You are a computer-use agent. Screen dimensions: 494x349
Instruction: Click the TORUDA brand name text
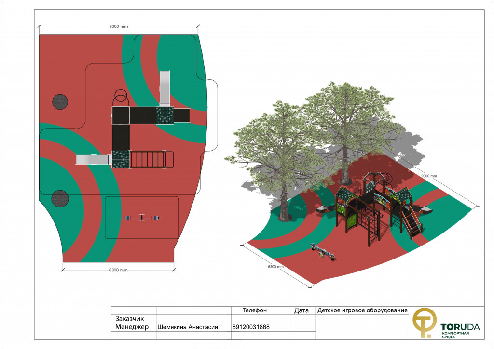tap(460, 327)
